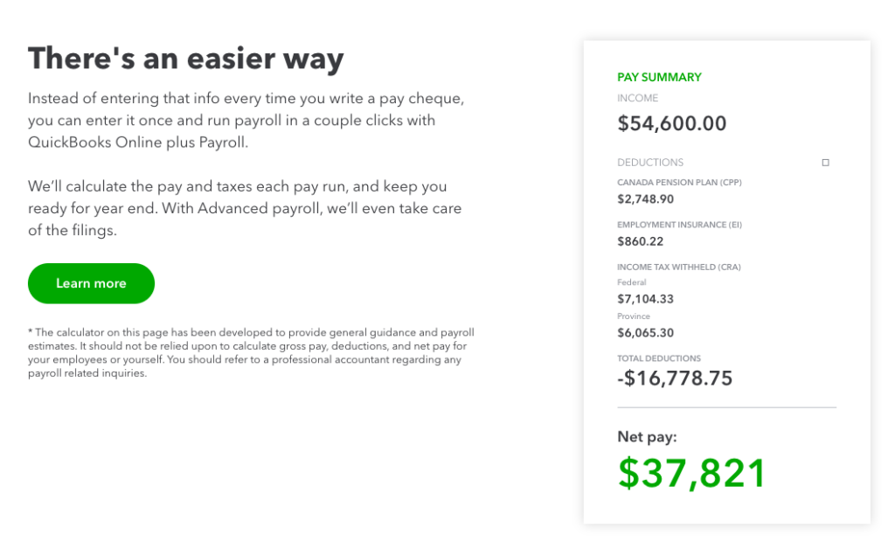Click the $2,748.90 CPP amount
Image resolution: width=895 pixels, height=556 pixels.
click(645, 198)
